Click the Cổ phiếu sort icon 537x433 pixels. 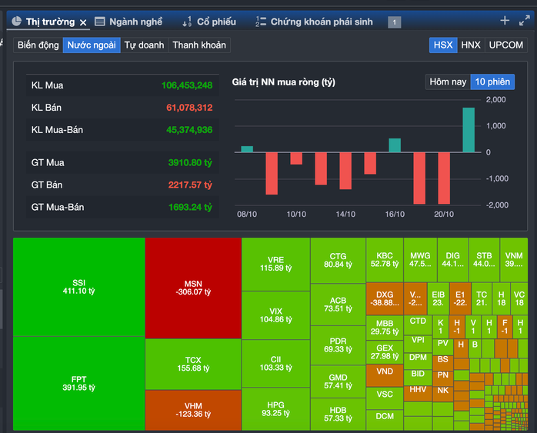(x=186, y=22)
